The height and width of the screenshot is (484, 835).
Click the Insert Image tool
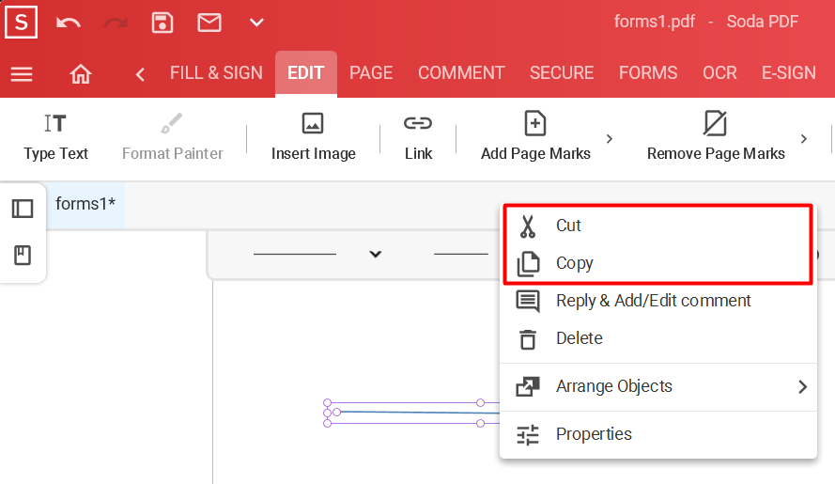pos(313,137)
